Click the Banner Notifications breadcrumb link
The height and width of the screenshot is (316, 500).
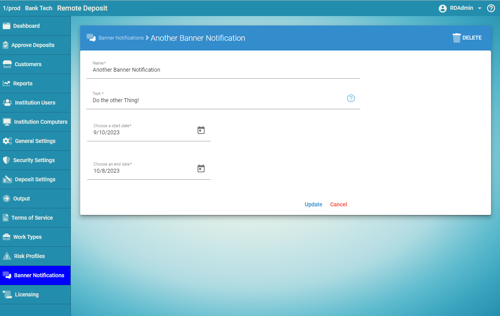click(121, 38)
